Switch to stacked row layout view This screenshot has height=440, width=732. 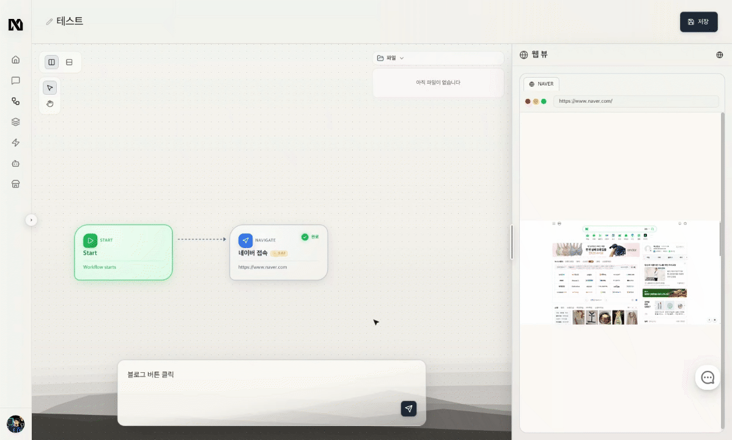point(69,62)
